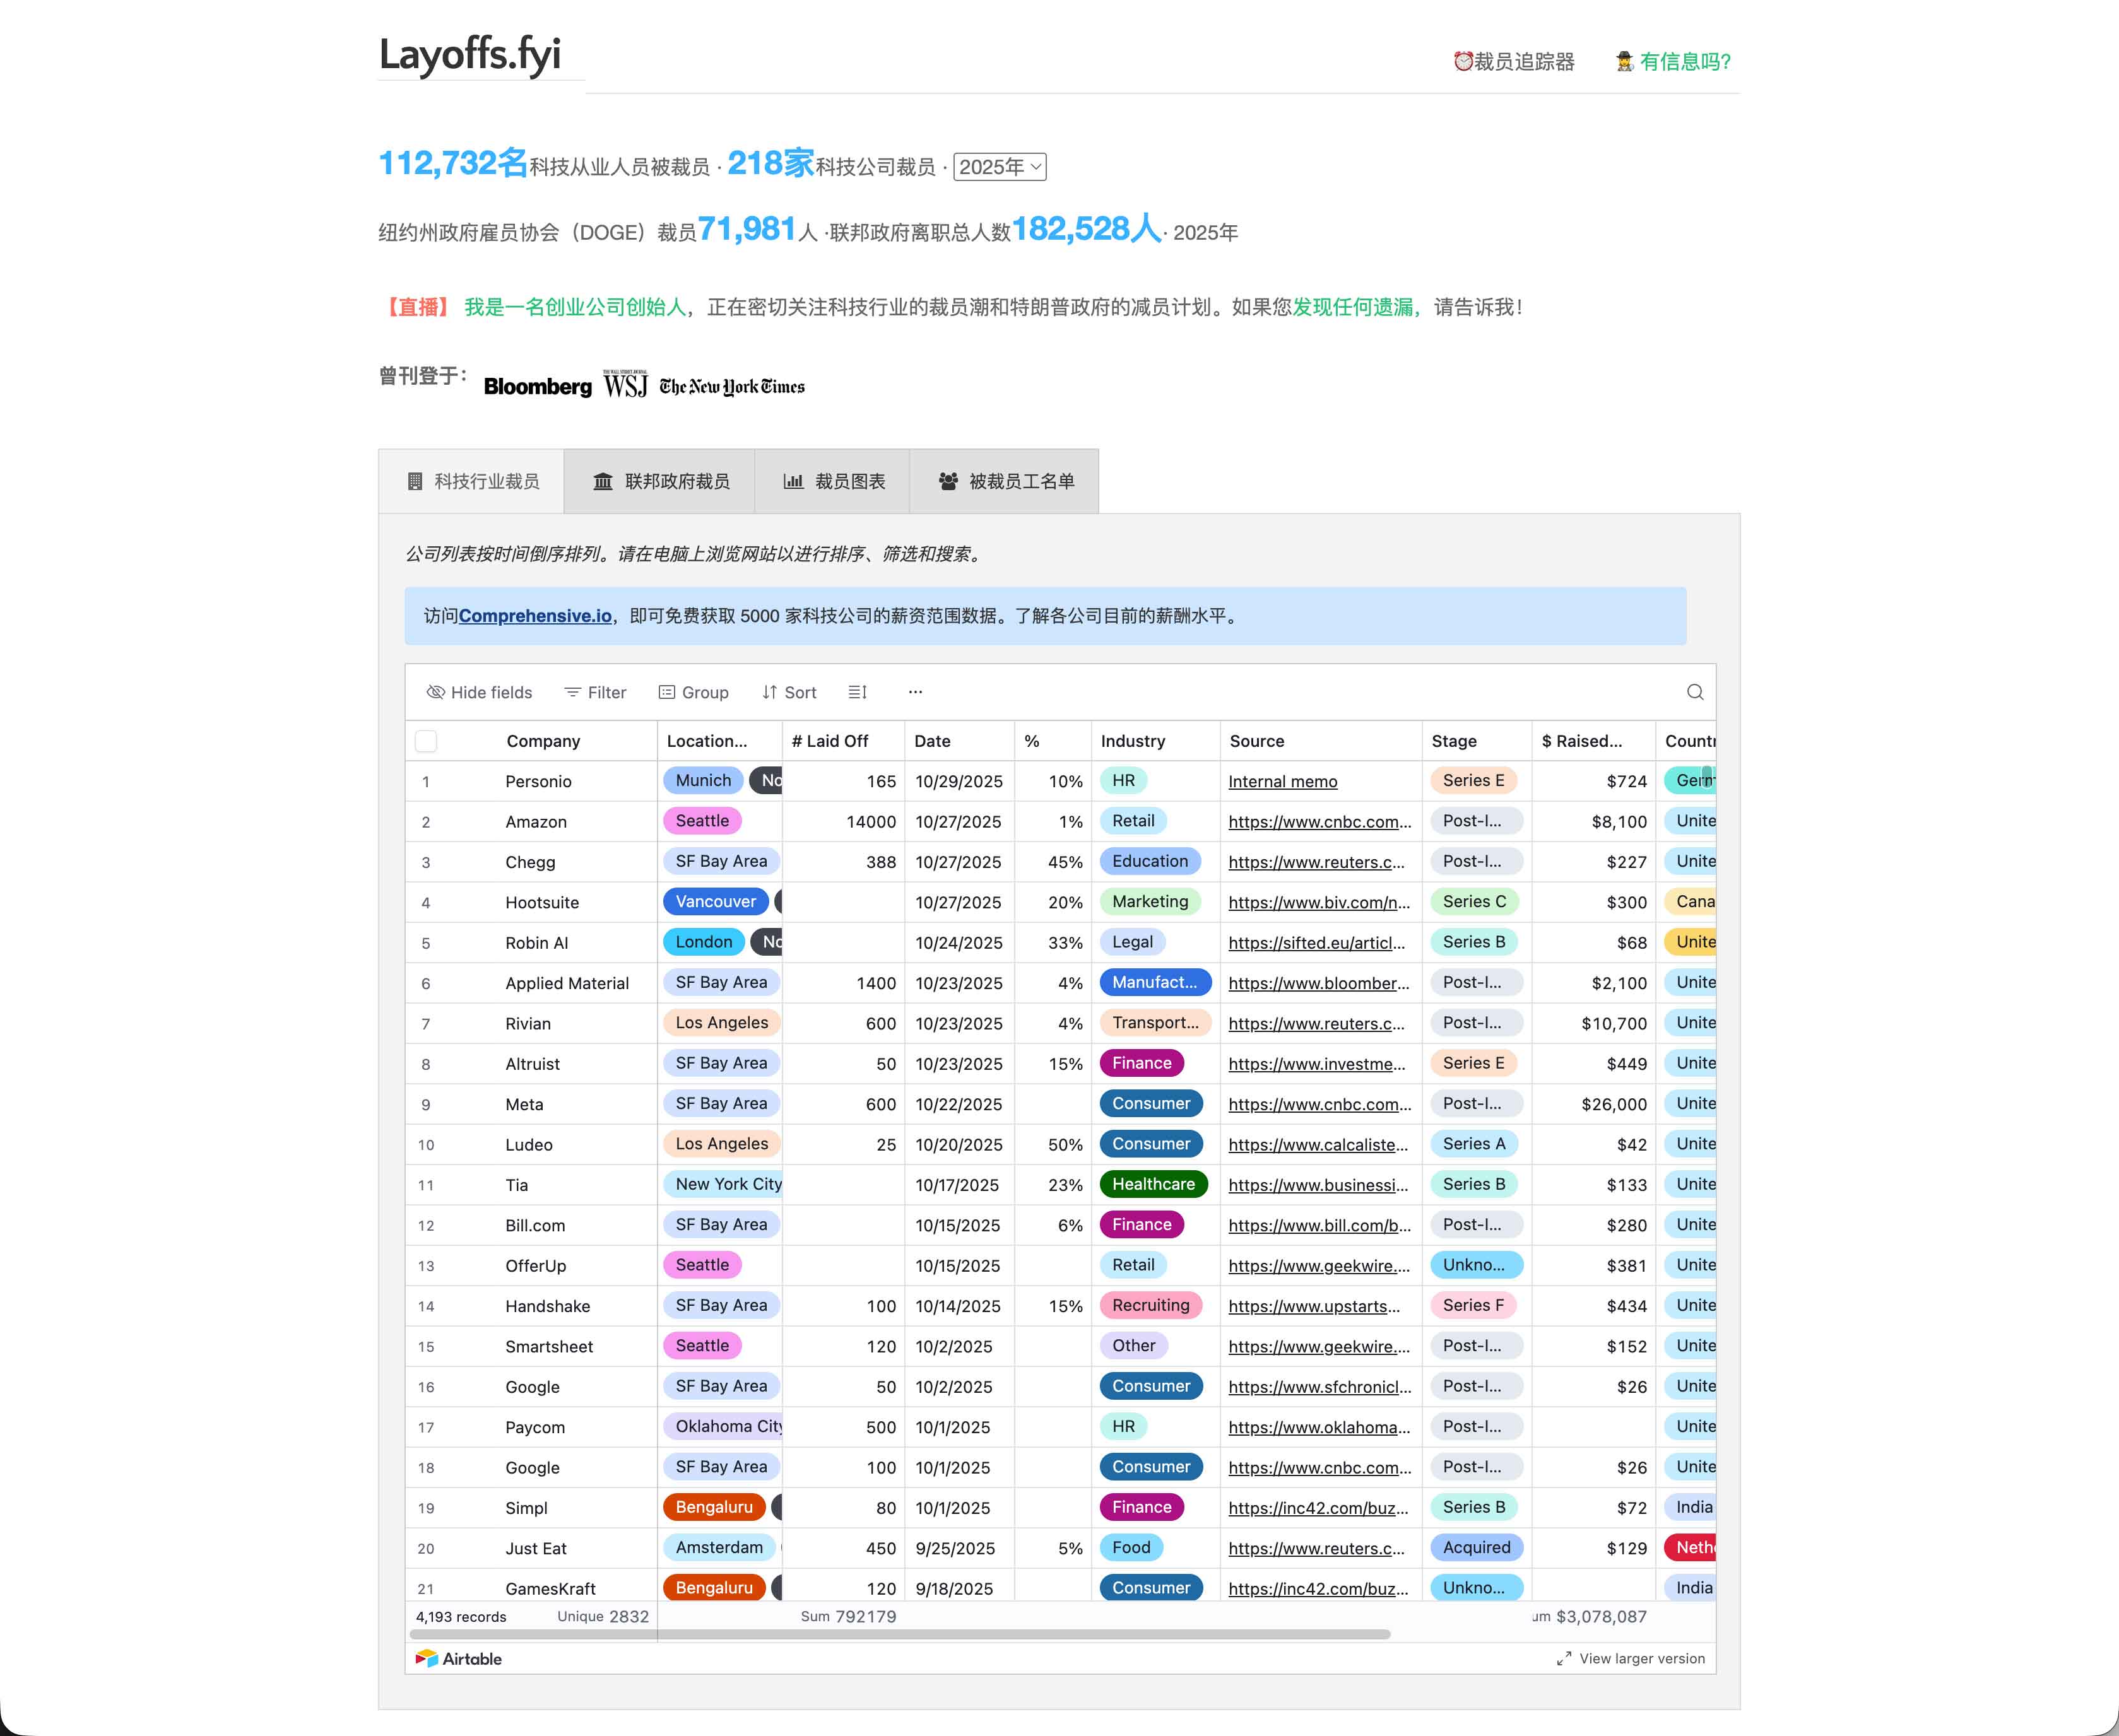Viewport: 2119px width, 1736px height.
Task: Open the Comprehensive.io link
Action: (x=534, y=616)
